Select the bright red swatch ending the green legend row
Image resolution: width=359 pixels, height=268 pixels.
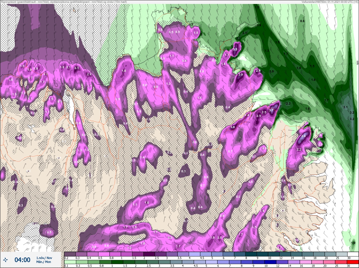point(353,262)
